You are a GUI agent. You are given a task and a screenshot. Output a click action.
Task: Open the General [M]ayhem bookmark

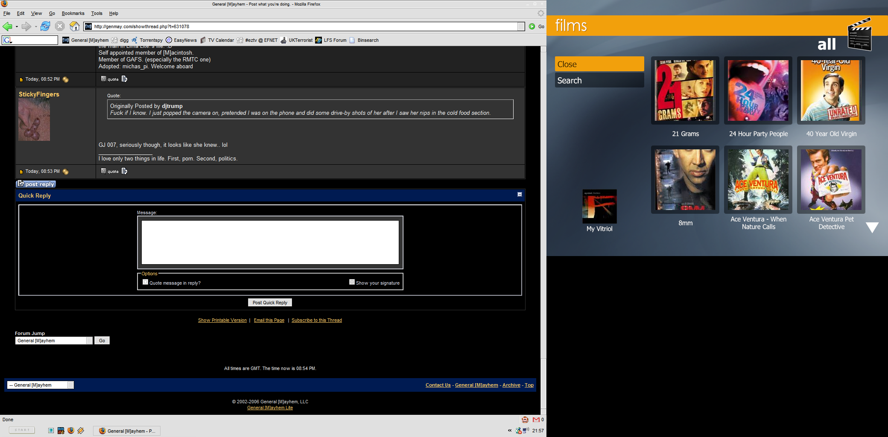pos(85,40)
